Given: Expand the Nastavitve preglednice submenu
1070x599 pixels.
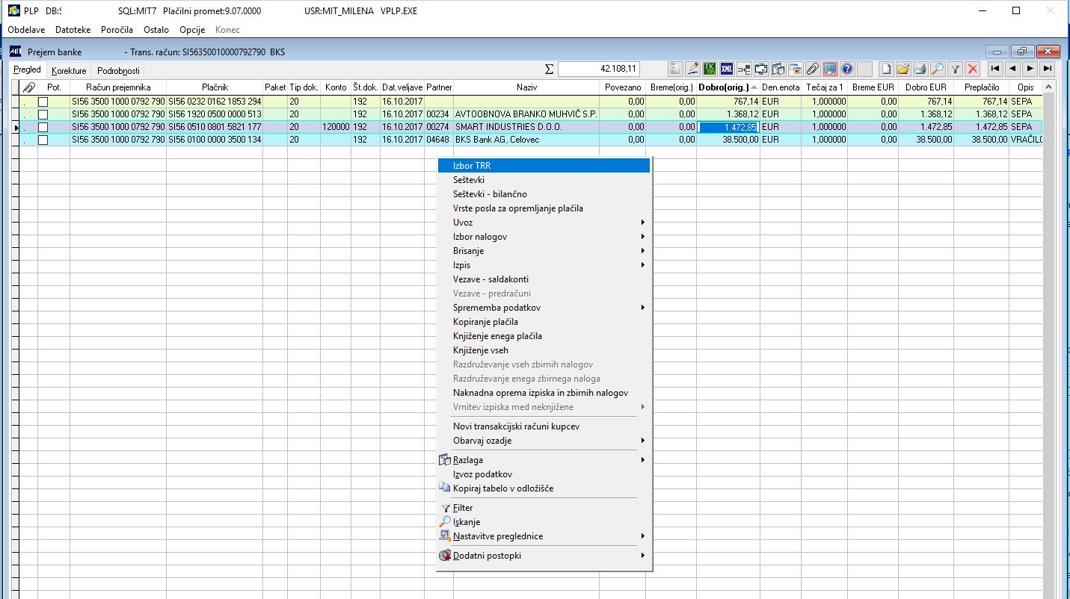Looking at the screenshot, I should click(x=544, y=536).
